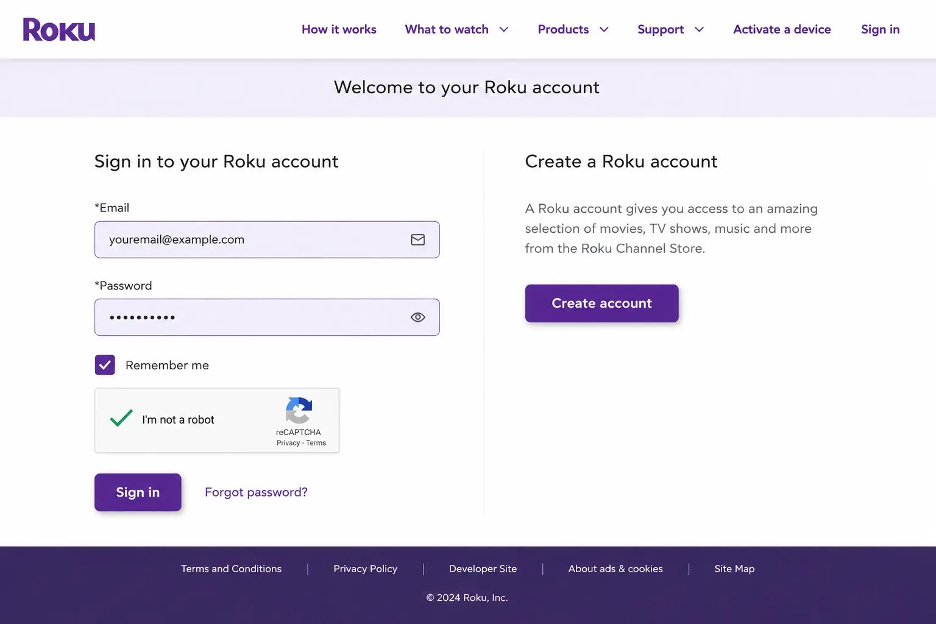Click the Create account button

pos(601,303)
